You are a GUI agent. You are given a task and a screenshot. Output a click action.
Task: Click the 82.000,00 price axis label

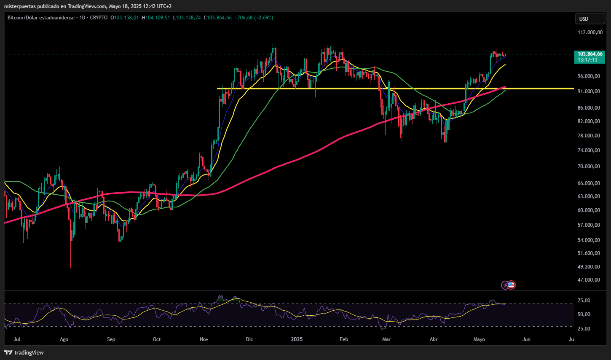[589, 121]
